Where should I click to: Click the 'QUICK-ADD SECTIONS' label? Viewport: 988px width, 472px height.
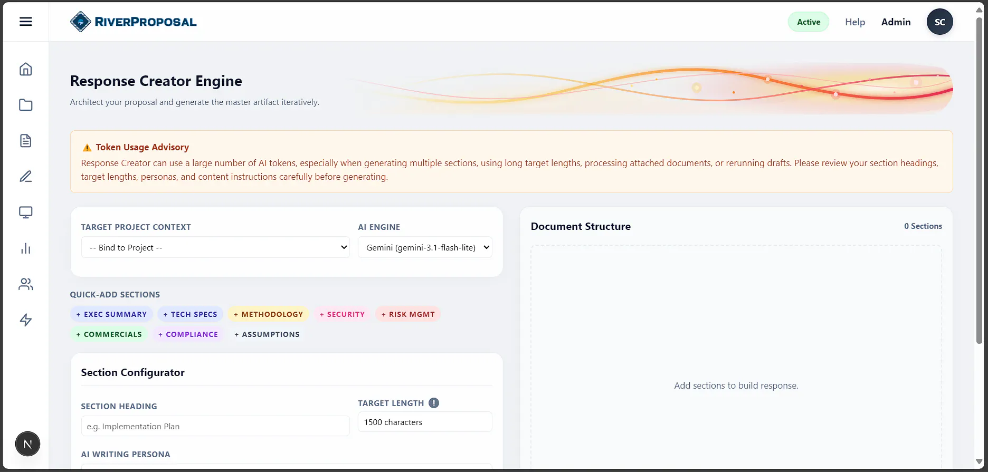click(115, 295)
